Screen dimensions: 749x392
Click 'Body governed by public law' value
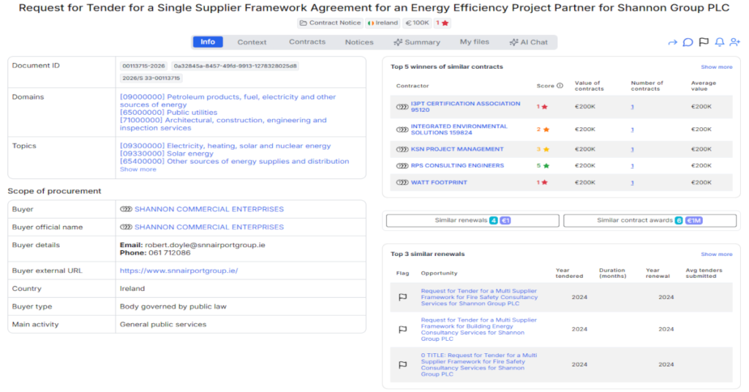click(x=173, y=306)
